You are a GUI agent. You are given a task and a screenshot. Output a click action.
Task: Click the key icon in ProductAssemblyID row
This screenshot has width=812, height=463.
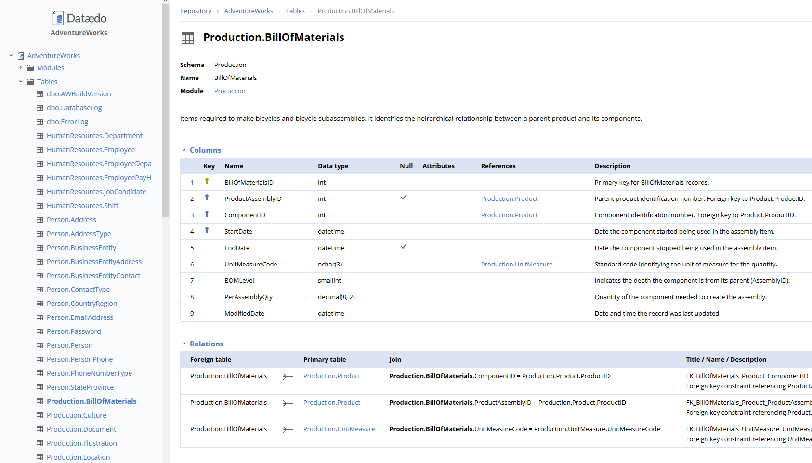click(x=207, y=198)
